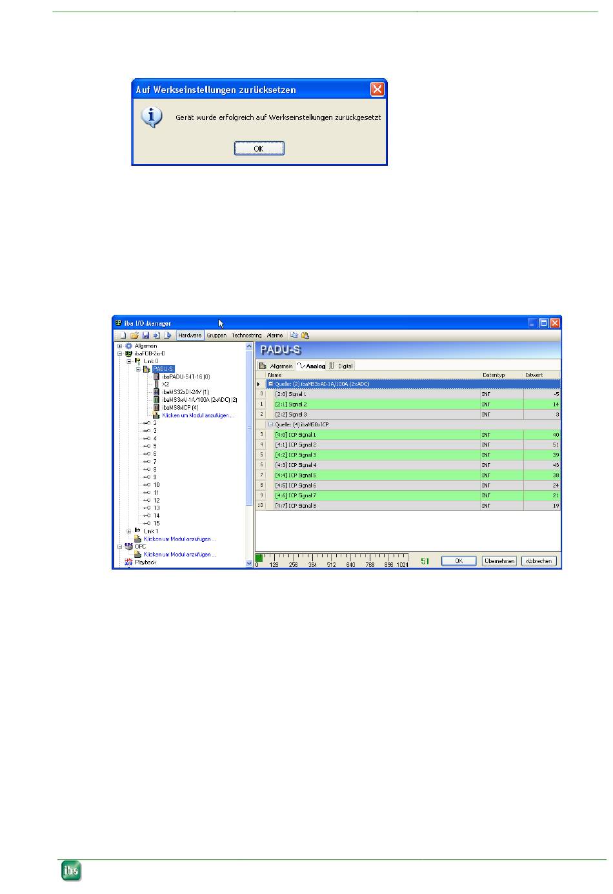Image resolution: width=613 pixels, height=894 pixels.
Task: Click the signal usage gauge scale
Action: [x=332, y=560]
